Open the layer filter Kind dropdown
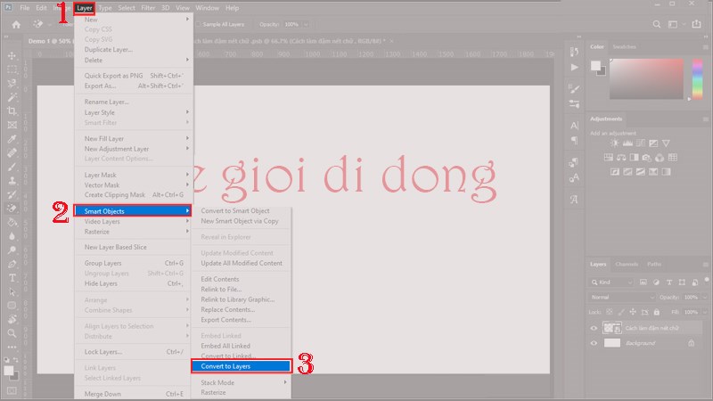Screen dimensions: 713x401 611,282
